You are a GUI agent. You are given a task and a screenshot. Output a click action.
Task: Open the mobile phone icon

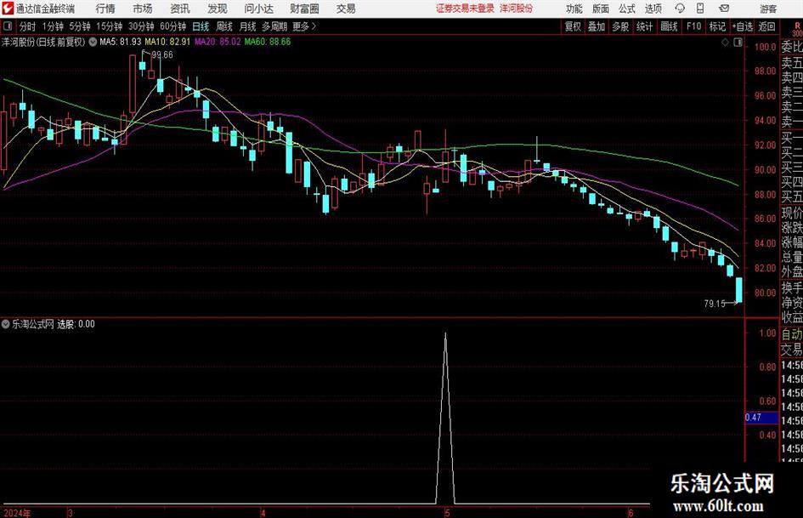700,9
